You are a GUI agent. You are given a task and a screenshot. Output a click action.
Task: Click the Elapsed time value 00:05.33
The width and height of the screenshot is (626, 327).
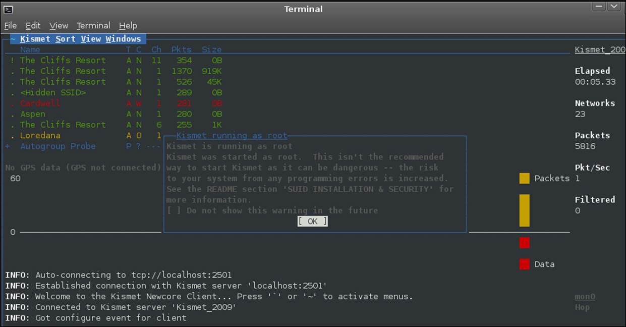(595, 82)
